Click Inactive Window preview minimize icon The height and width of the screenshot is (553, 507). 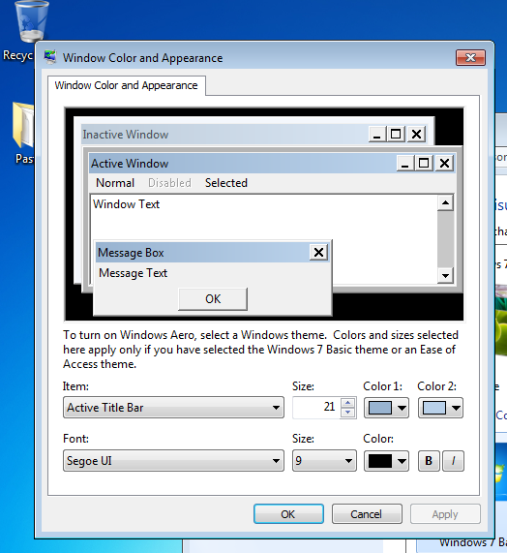coord(377,135)
